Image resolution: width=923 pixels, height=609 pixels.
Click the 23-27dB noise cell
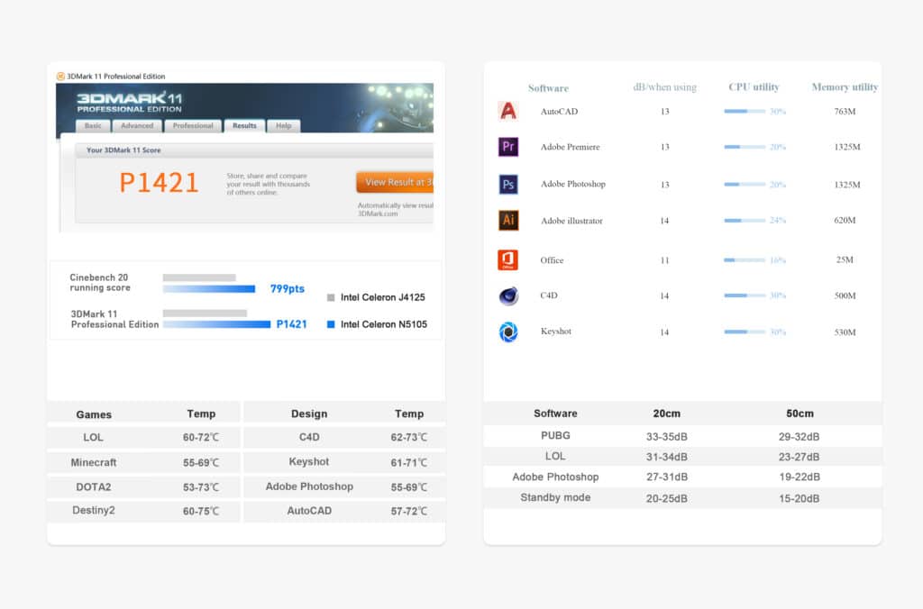[799, 457]
